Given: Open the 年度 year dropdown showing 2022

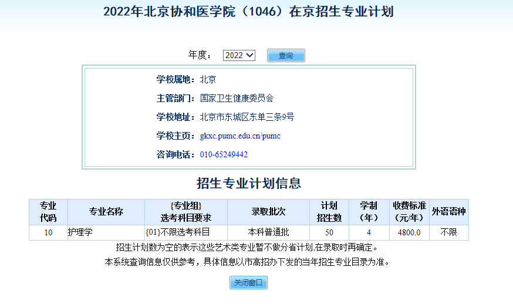Looking at the screenshot, I should pyautogui.click(x=239, y=55).
